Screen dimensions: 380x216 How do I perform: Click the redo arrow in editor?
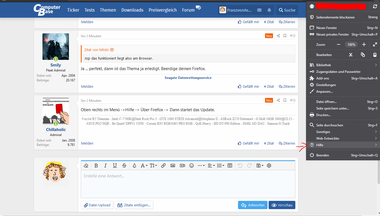[249, 166]
